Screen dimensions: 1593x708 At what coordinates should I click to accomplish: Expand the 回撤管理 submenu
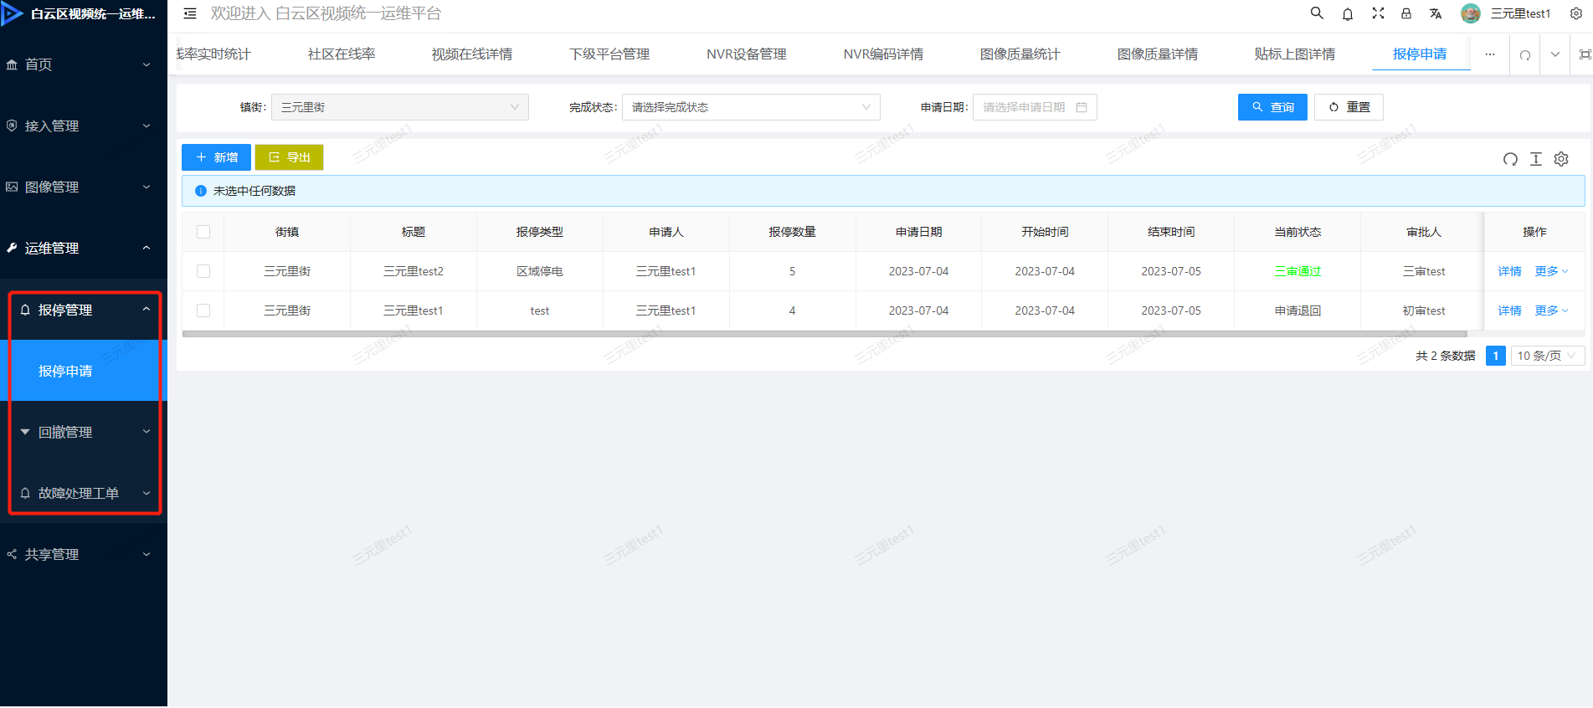(84, 432)
